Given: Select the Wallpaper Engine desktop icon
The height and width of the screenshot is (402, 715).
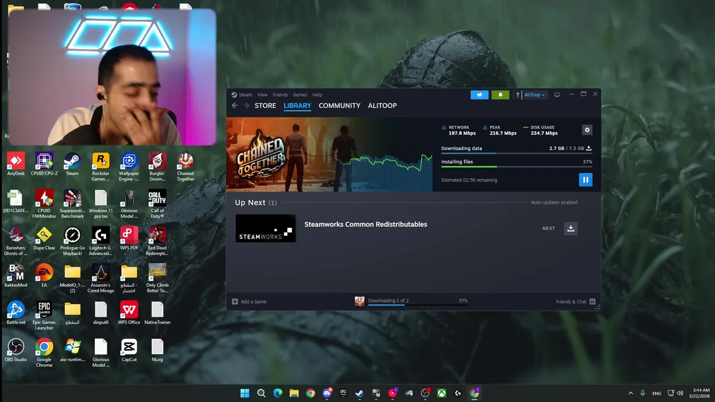Looking at the screenshot, I should 129,167.
